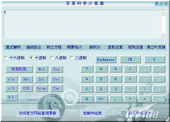
Task: Click the help question mark icon
Action: pyautogui.click(x=157, y=3)
